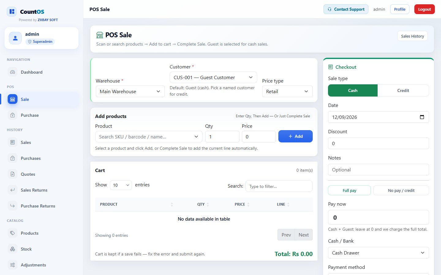This screenshot has width=441, height=275.
Task: Log out with the Logout button
Action: click(424, 9)
